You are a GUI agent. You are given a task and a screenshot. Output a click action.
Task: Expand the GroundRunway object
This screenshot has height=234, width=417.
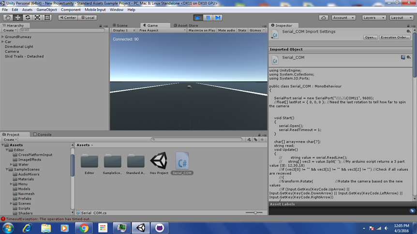coord(2,37)
